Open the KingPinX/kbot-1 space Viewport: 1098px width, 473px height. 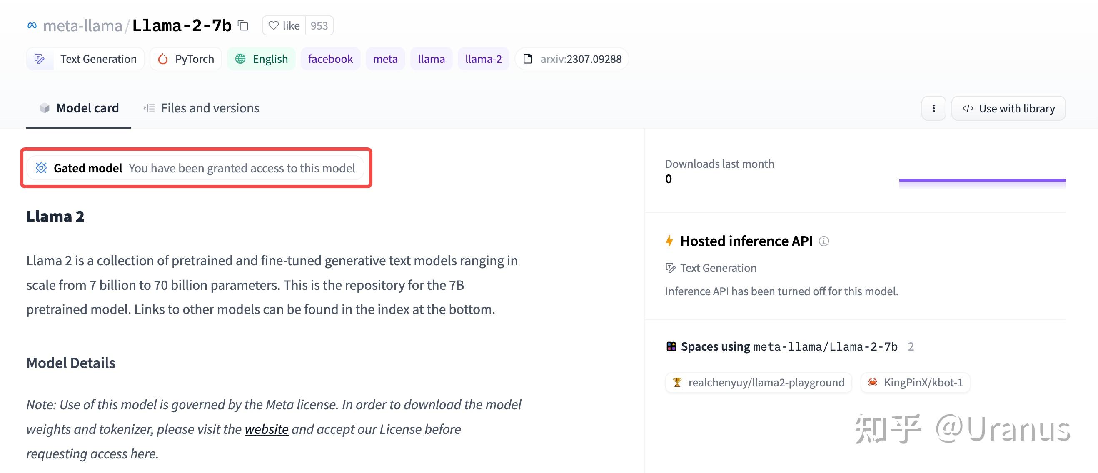915,382
